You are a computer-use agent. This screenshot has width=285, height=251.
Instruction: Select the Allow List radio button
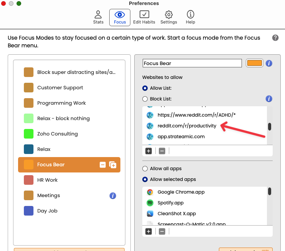click(145, 88)
